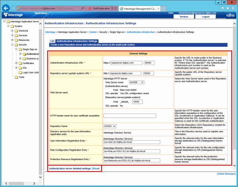Image resolution: width=238 pixels, height=187 pixels.
Task: Open Favorites star icon
Action: (x=228, y=8)
